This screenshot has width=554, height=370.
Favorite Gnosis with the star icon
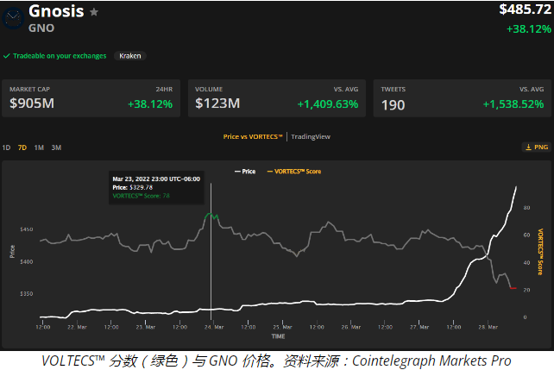[x=94, y=12]
